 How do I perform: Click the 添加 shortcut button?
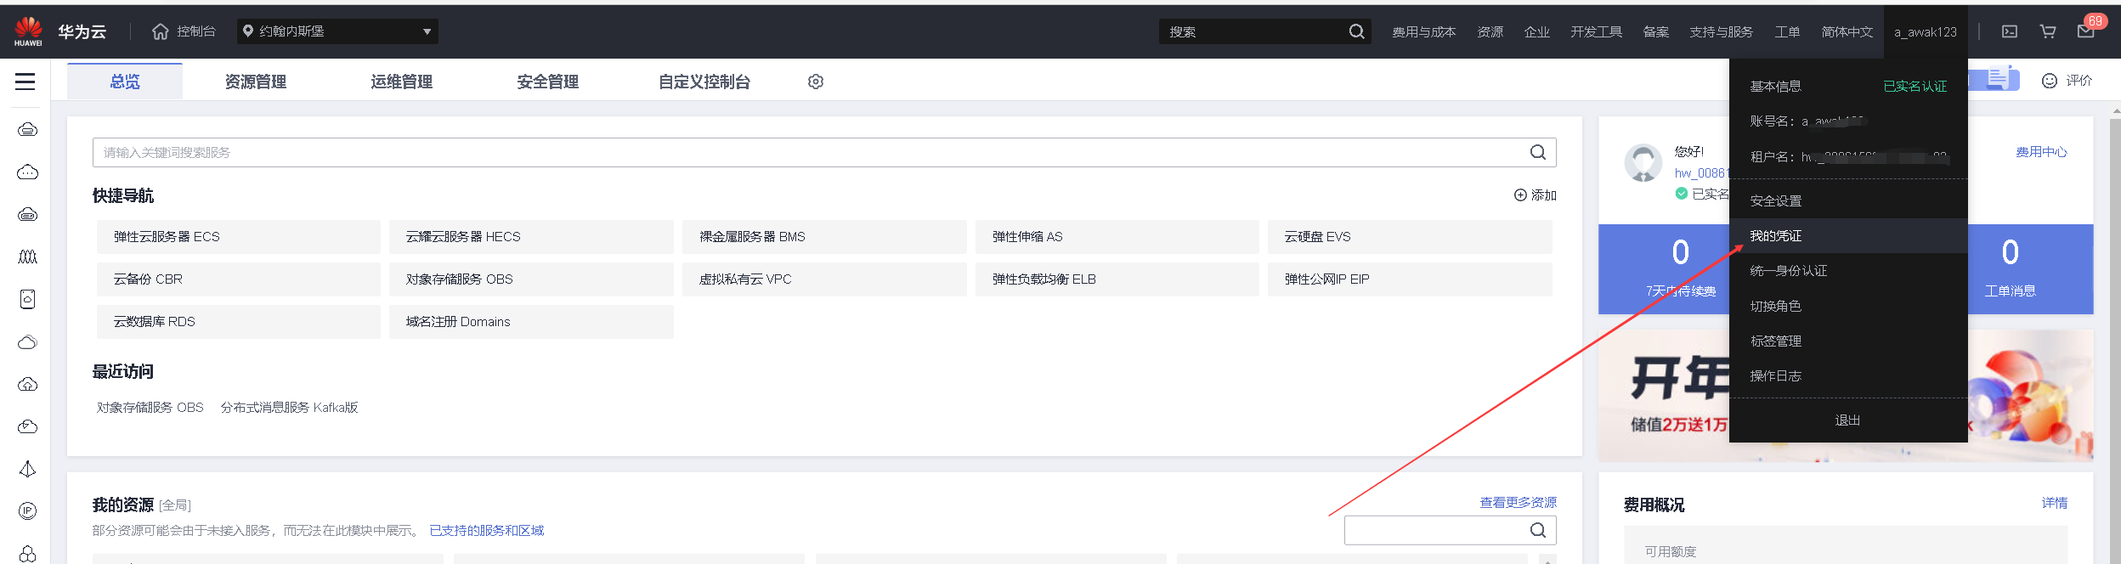click(1536, 195)
